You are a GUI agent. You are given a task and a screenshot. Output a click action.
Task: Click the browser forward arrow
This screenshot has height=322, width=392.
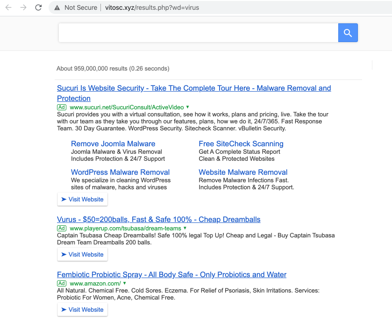pyautogui.click(x=23, y=7)
